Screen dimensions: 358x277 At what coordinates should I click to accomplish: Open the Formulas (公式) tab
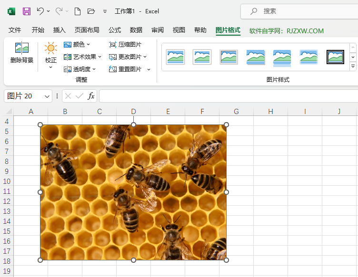point(115,30)
